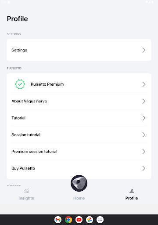Select the Profile tab label
158x225 pixels.
click(x=132, y=198)
